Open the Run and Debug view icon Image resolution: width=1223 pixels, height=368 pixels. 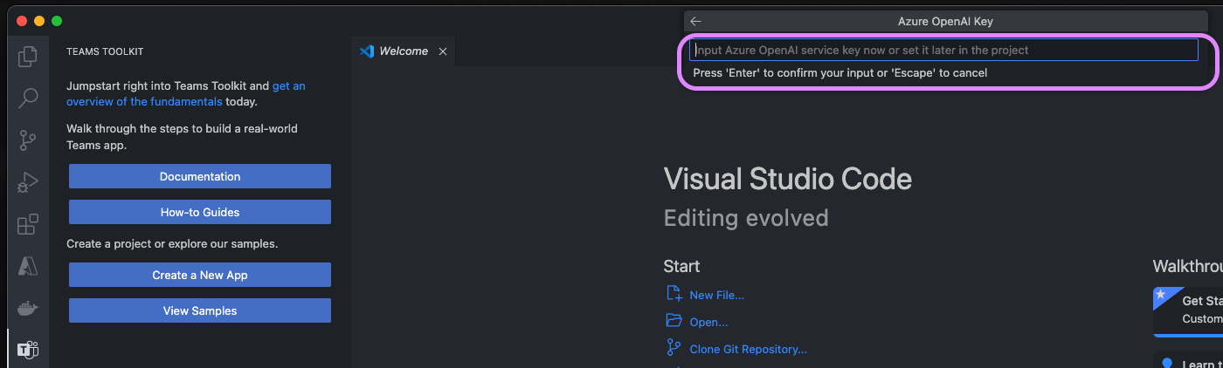point(28,181)
